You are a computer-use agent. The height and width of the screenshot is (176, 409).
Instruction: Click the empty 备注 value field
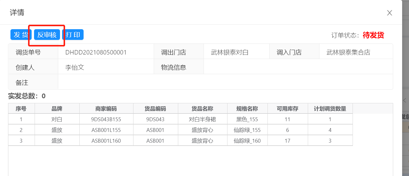pyautogui.click(x=225, y=82)
